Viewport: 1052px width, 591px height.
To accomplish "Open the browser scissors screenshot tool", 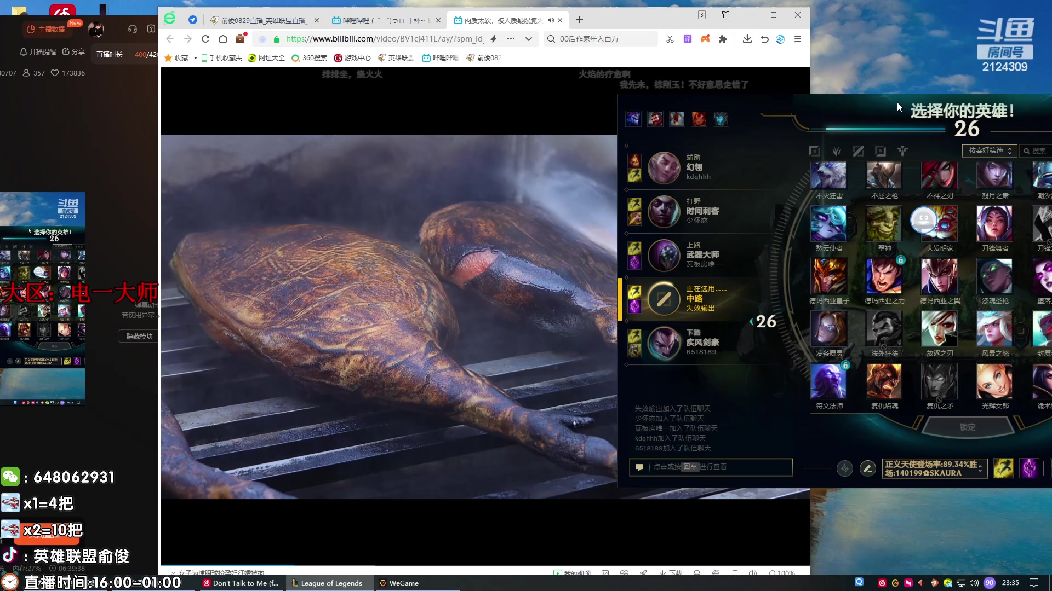I will pos(670,39).
